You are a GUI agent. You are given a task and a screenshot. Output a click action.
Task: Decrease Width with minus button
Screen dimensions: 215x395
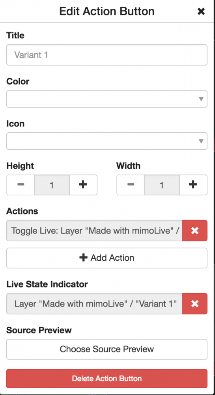tap(131, 185)
